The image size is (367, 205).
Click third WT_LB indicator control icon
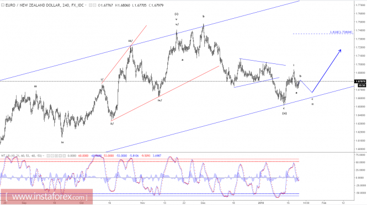click(56, 155)
